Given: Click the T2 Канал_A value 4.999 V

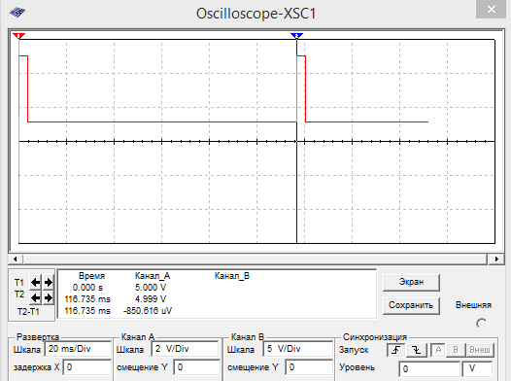Looking at the screenshot, I should [x=151, y=299].
